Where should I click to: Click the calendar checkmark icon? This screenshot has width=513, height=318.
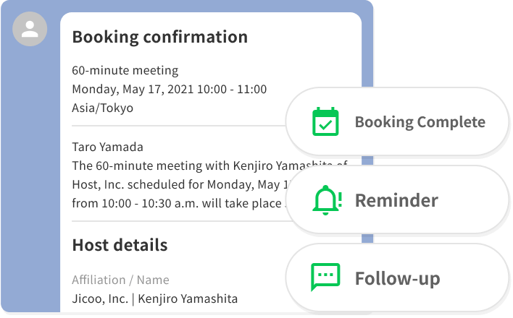[x=325, y=121]
